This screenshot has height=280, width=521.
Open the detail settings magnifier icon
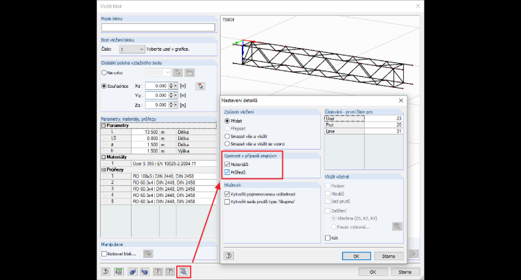[x=184, y=272]
